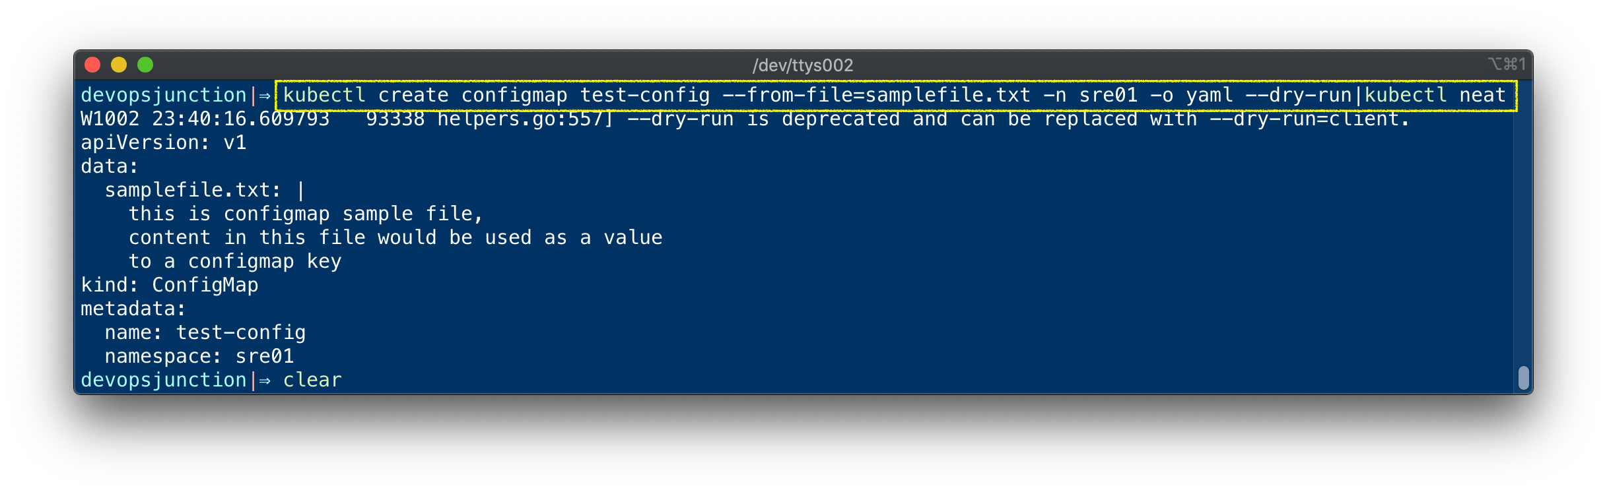Click the green zoom window button

pos(145,65)
